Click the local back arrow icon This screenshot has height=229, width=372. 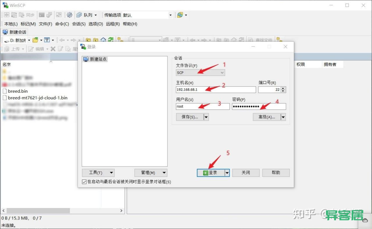(62, 40)
